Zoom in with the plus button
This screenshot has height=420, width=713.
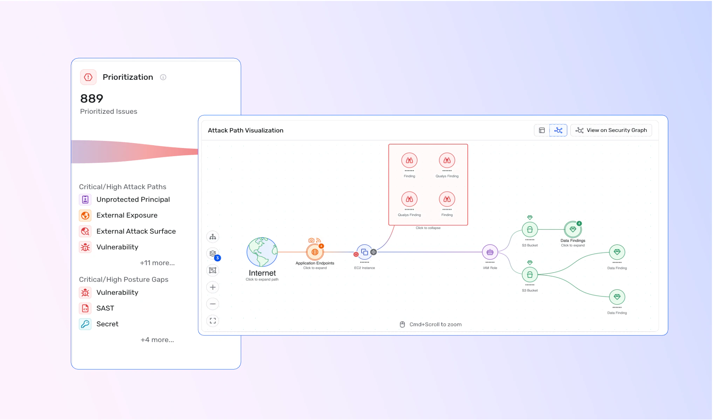point(213,287)
